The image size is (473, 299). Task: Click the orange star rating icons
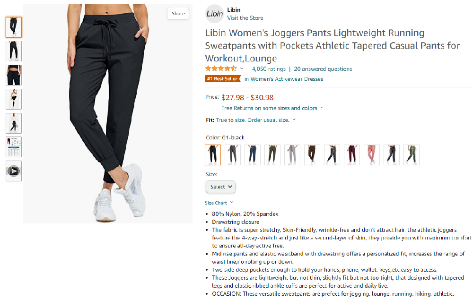coord(221,68)
